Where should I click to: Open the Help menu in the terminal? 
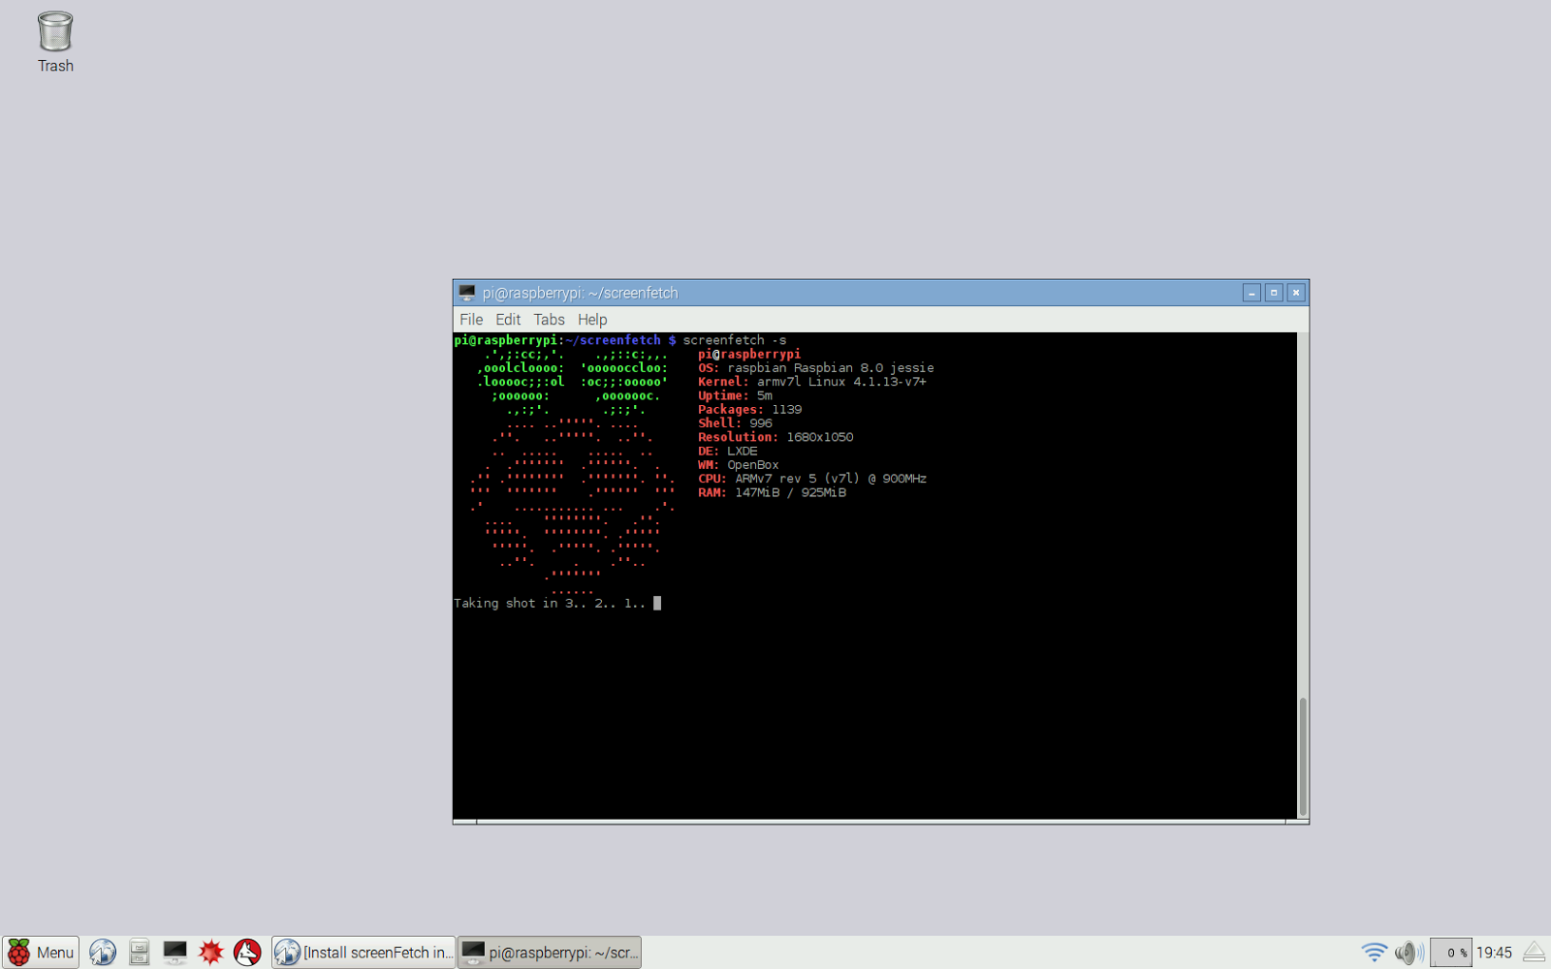592,319
